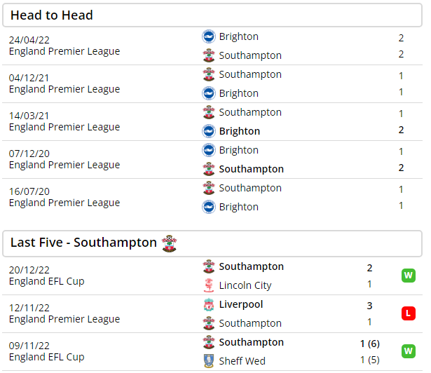
Task: Click Brighton crest in 24/04/22 match
Action: [x=209, y=36]
